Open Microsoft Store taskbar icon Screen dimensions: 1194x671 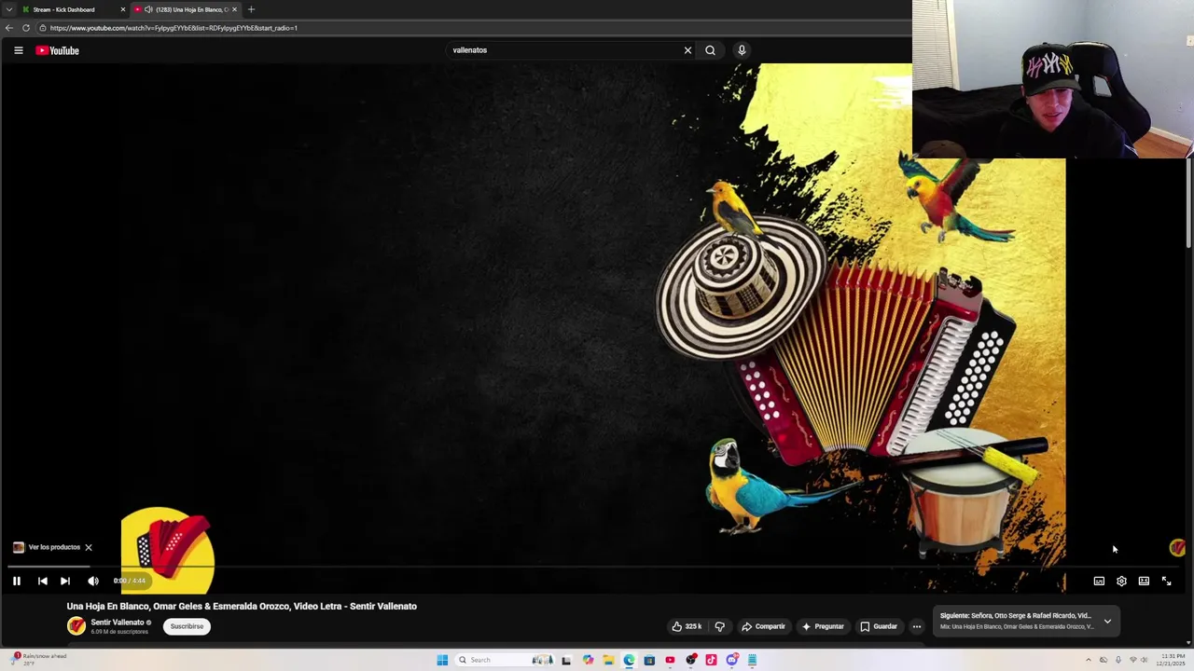[x=649, y=660]
